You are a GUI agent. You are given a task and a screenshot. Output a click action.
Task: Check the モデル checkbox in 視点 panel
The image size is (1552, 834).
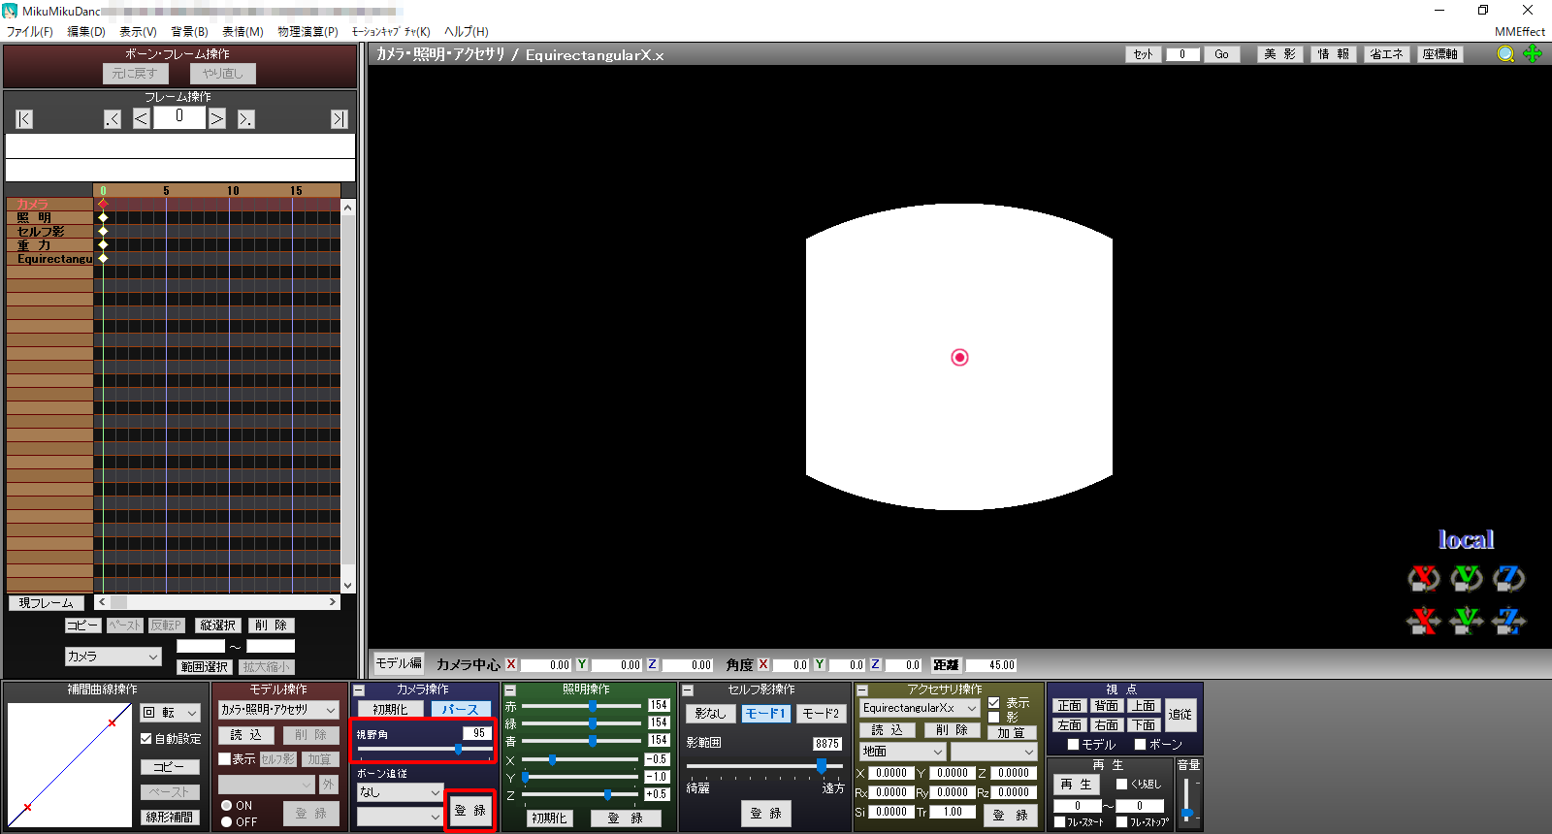pyautogui.click(x=1073, y=745)
